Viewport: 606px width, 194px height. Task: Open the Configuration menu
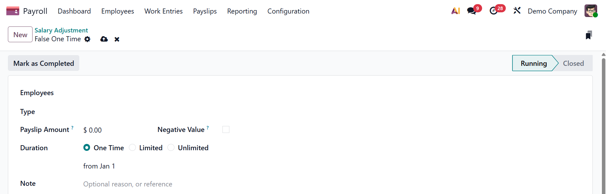point(288,11)
